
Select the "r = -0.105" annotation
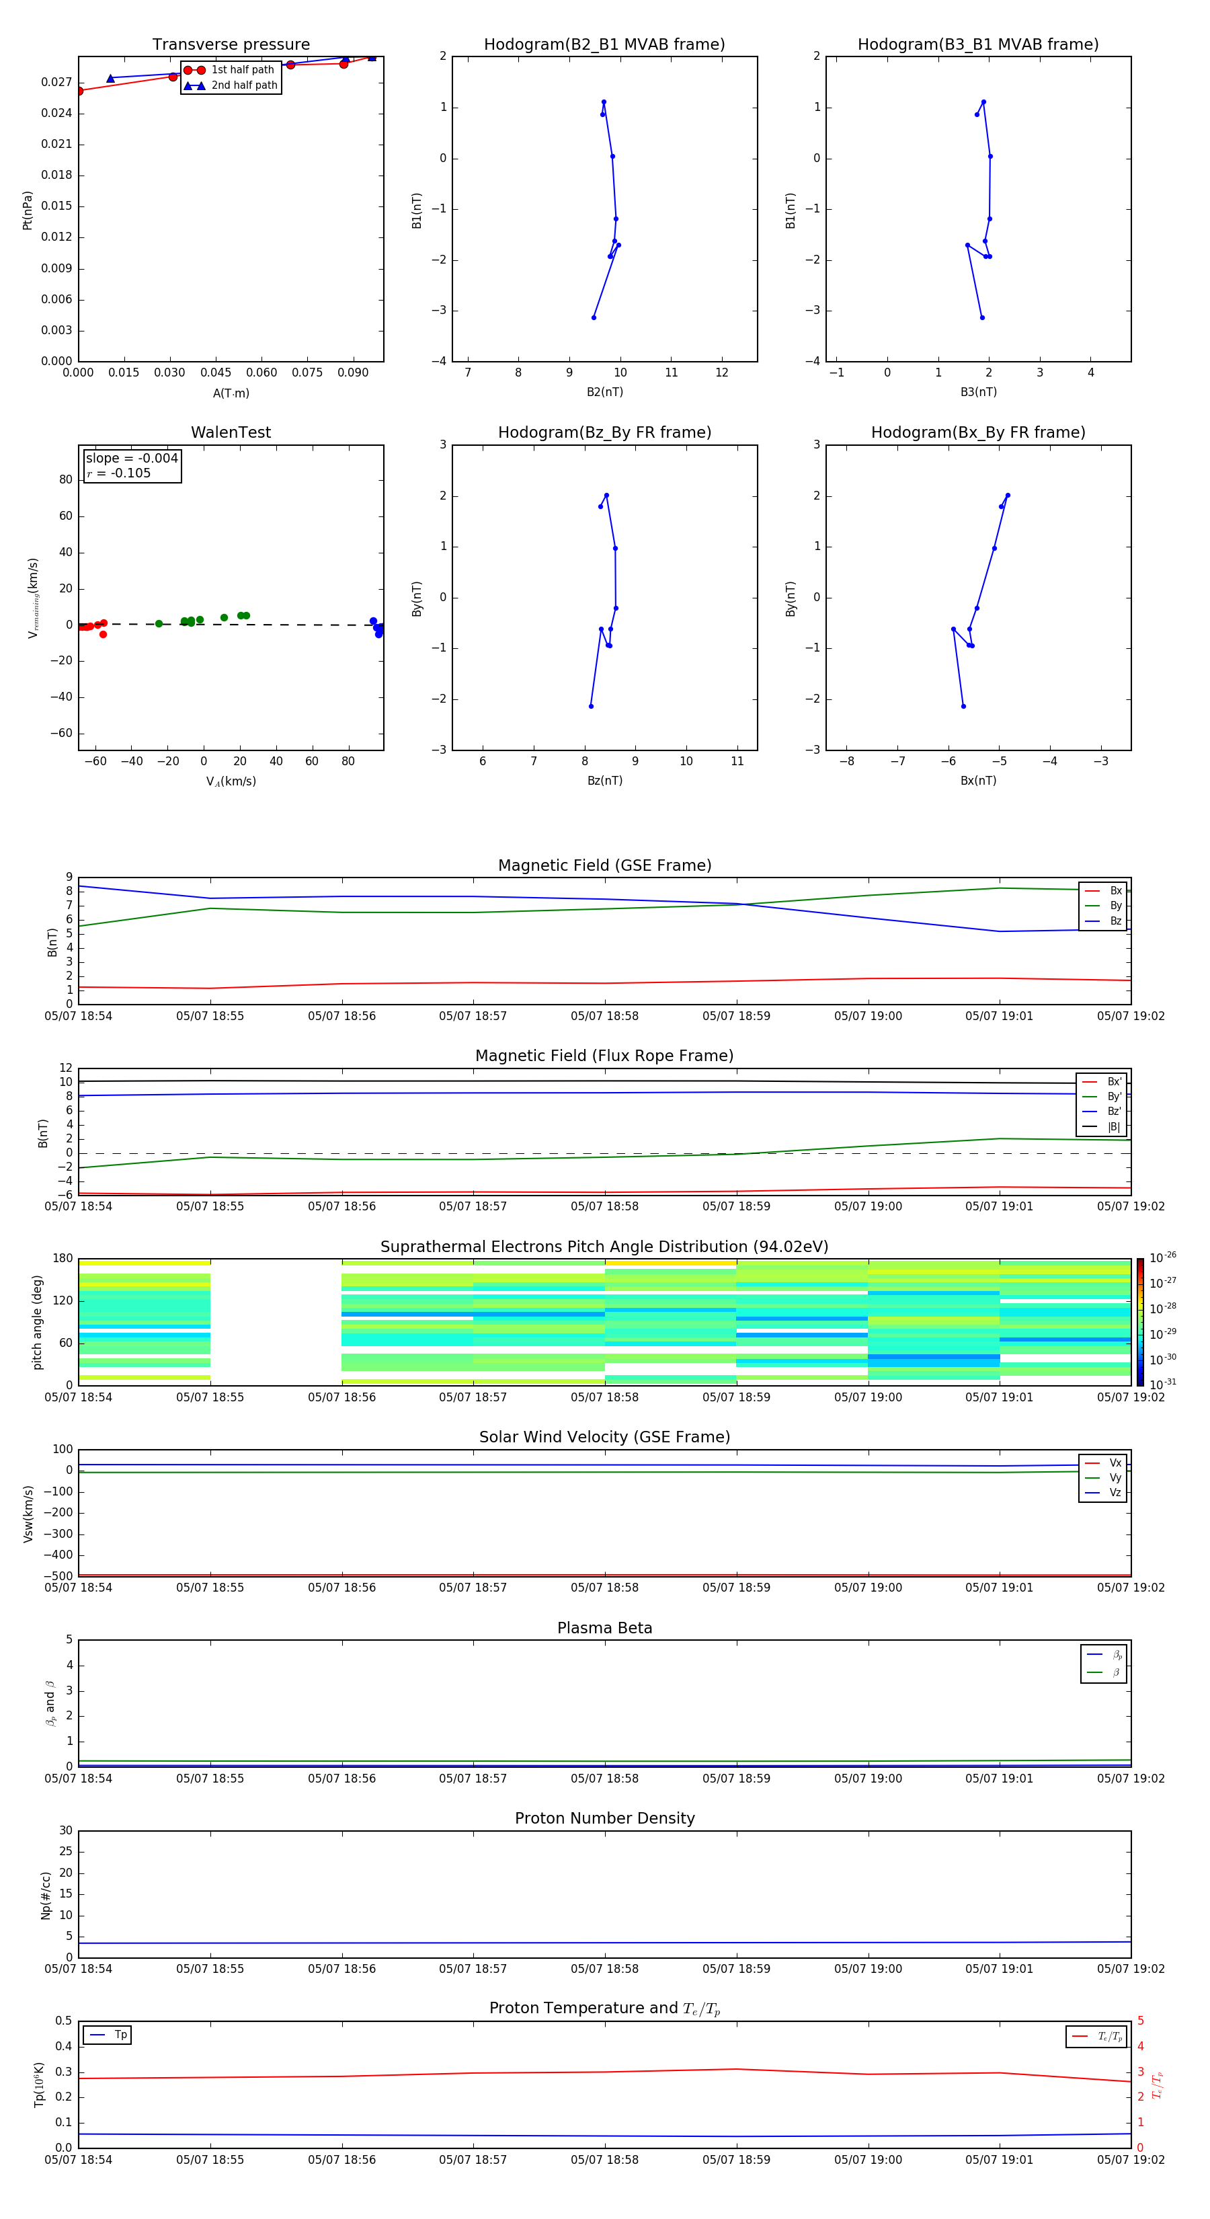coord(118,473)
